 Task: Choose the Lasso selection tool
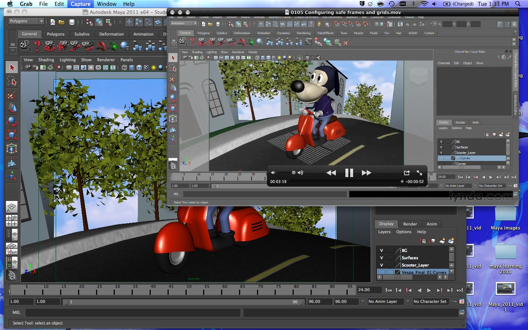click(12, 80)
